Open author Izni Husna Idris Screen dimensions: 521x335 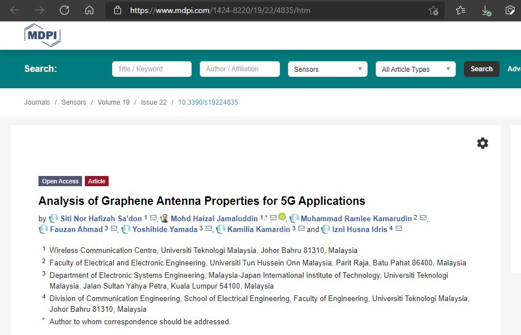click(x=360, y=229)
